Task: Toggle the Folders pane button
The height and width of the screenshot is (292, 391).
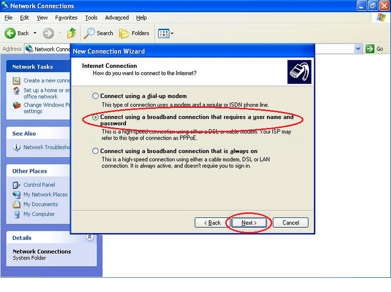Action: (134, 33)
